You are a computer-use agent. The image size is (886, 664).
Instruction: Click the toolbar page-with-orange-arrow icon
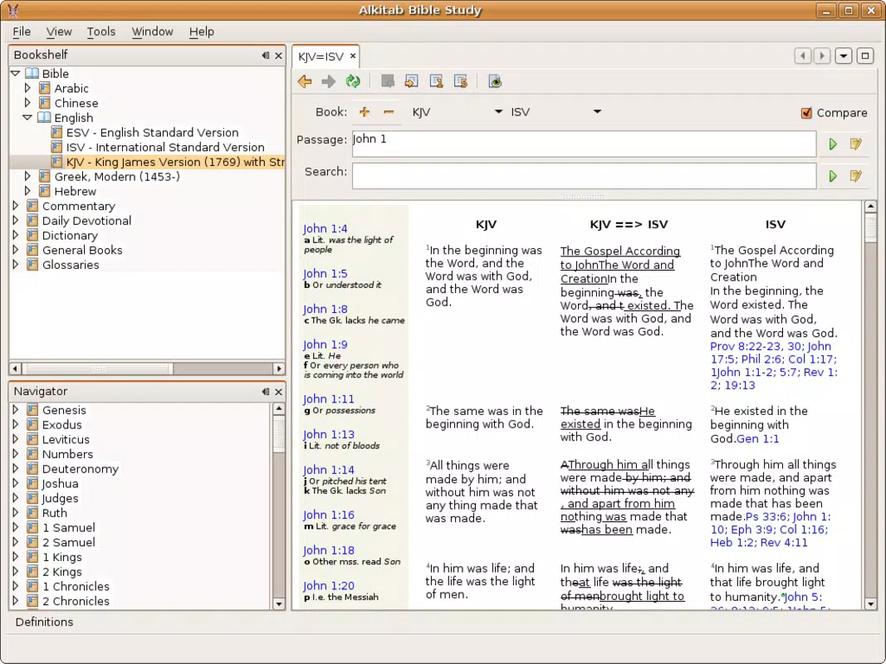point(412,82)
